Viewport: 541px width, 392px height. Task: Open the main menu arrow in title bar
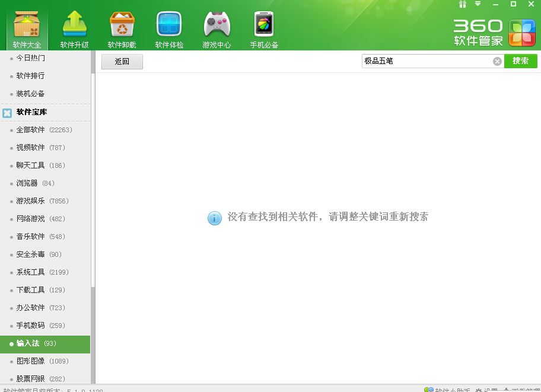(476, 5)
